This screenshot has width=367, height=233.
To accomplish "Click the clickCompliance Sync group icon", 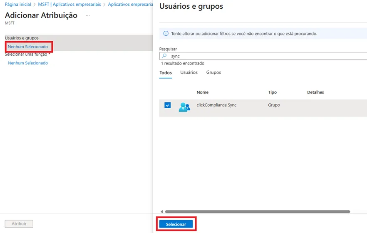I will pyautogui.click(x=184, y=107).
